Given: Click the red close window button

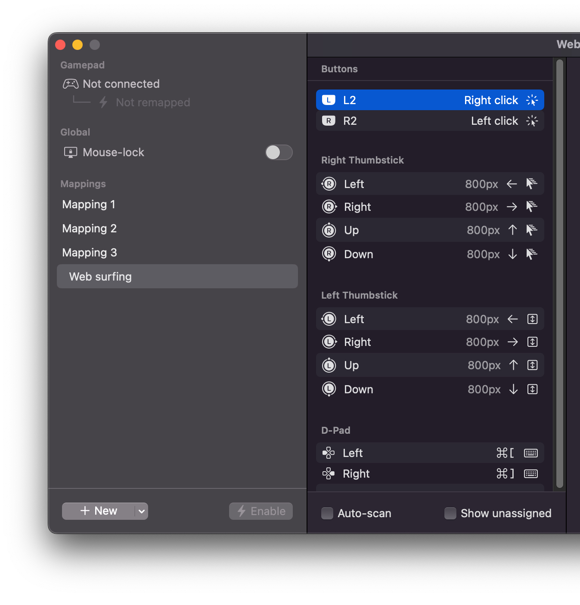Looking at the screenshot, I should 60,45.
